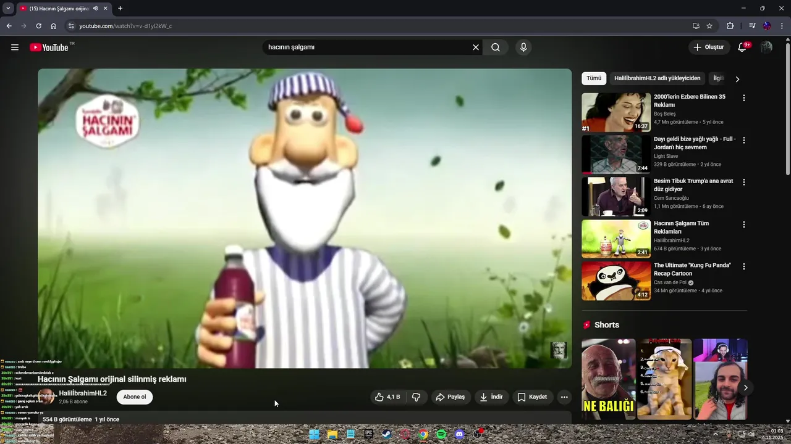791x444 pixels.
Task: Dislike the video with thumbs down
Action: 417,397
